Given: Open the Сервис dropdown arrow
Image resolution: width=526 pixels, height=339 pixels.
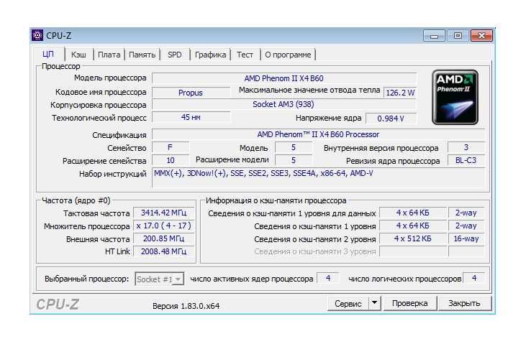Looking at the screenshot, I should click(374, 304).
